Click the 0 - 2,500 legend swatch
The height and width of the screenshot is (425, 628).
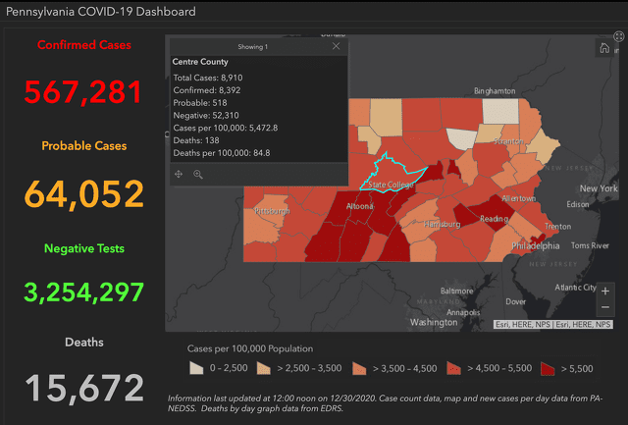pos(197,368)
